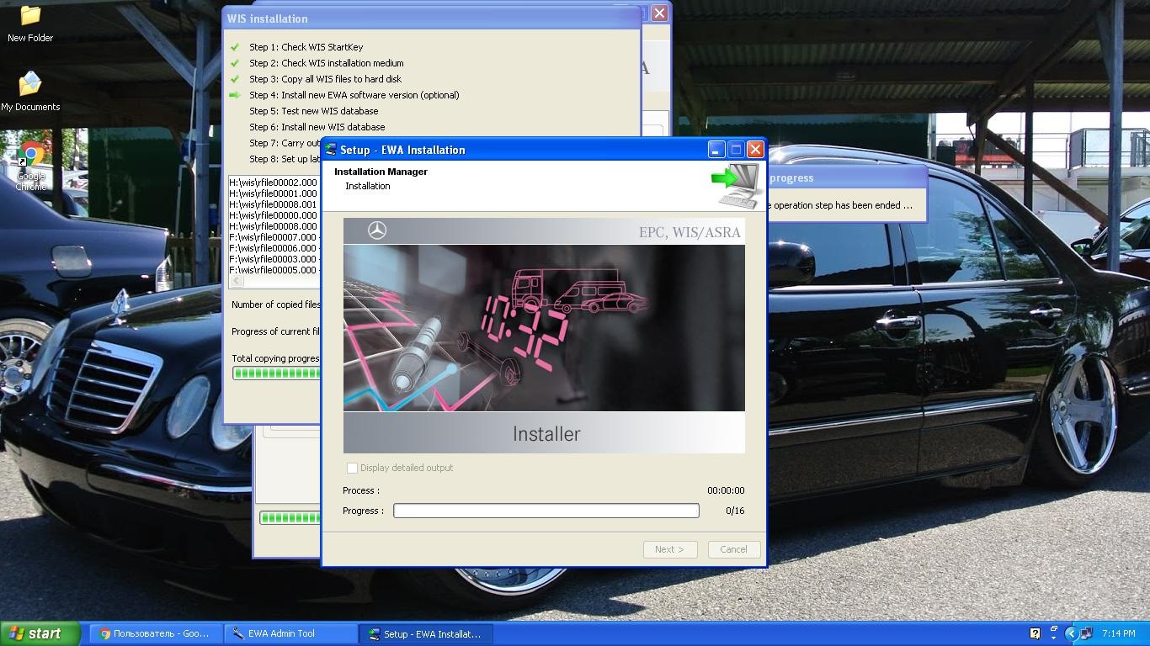Screen dimensions: 1150x646
Task: Click the installer Progress bar
Action: [x=546, y=511]
